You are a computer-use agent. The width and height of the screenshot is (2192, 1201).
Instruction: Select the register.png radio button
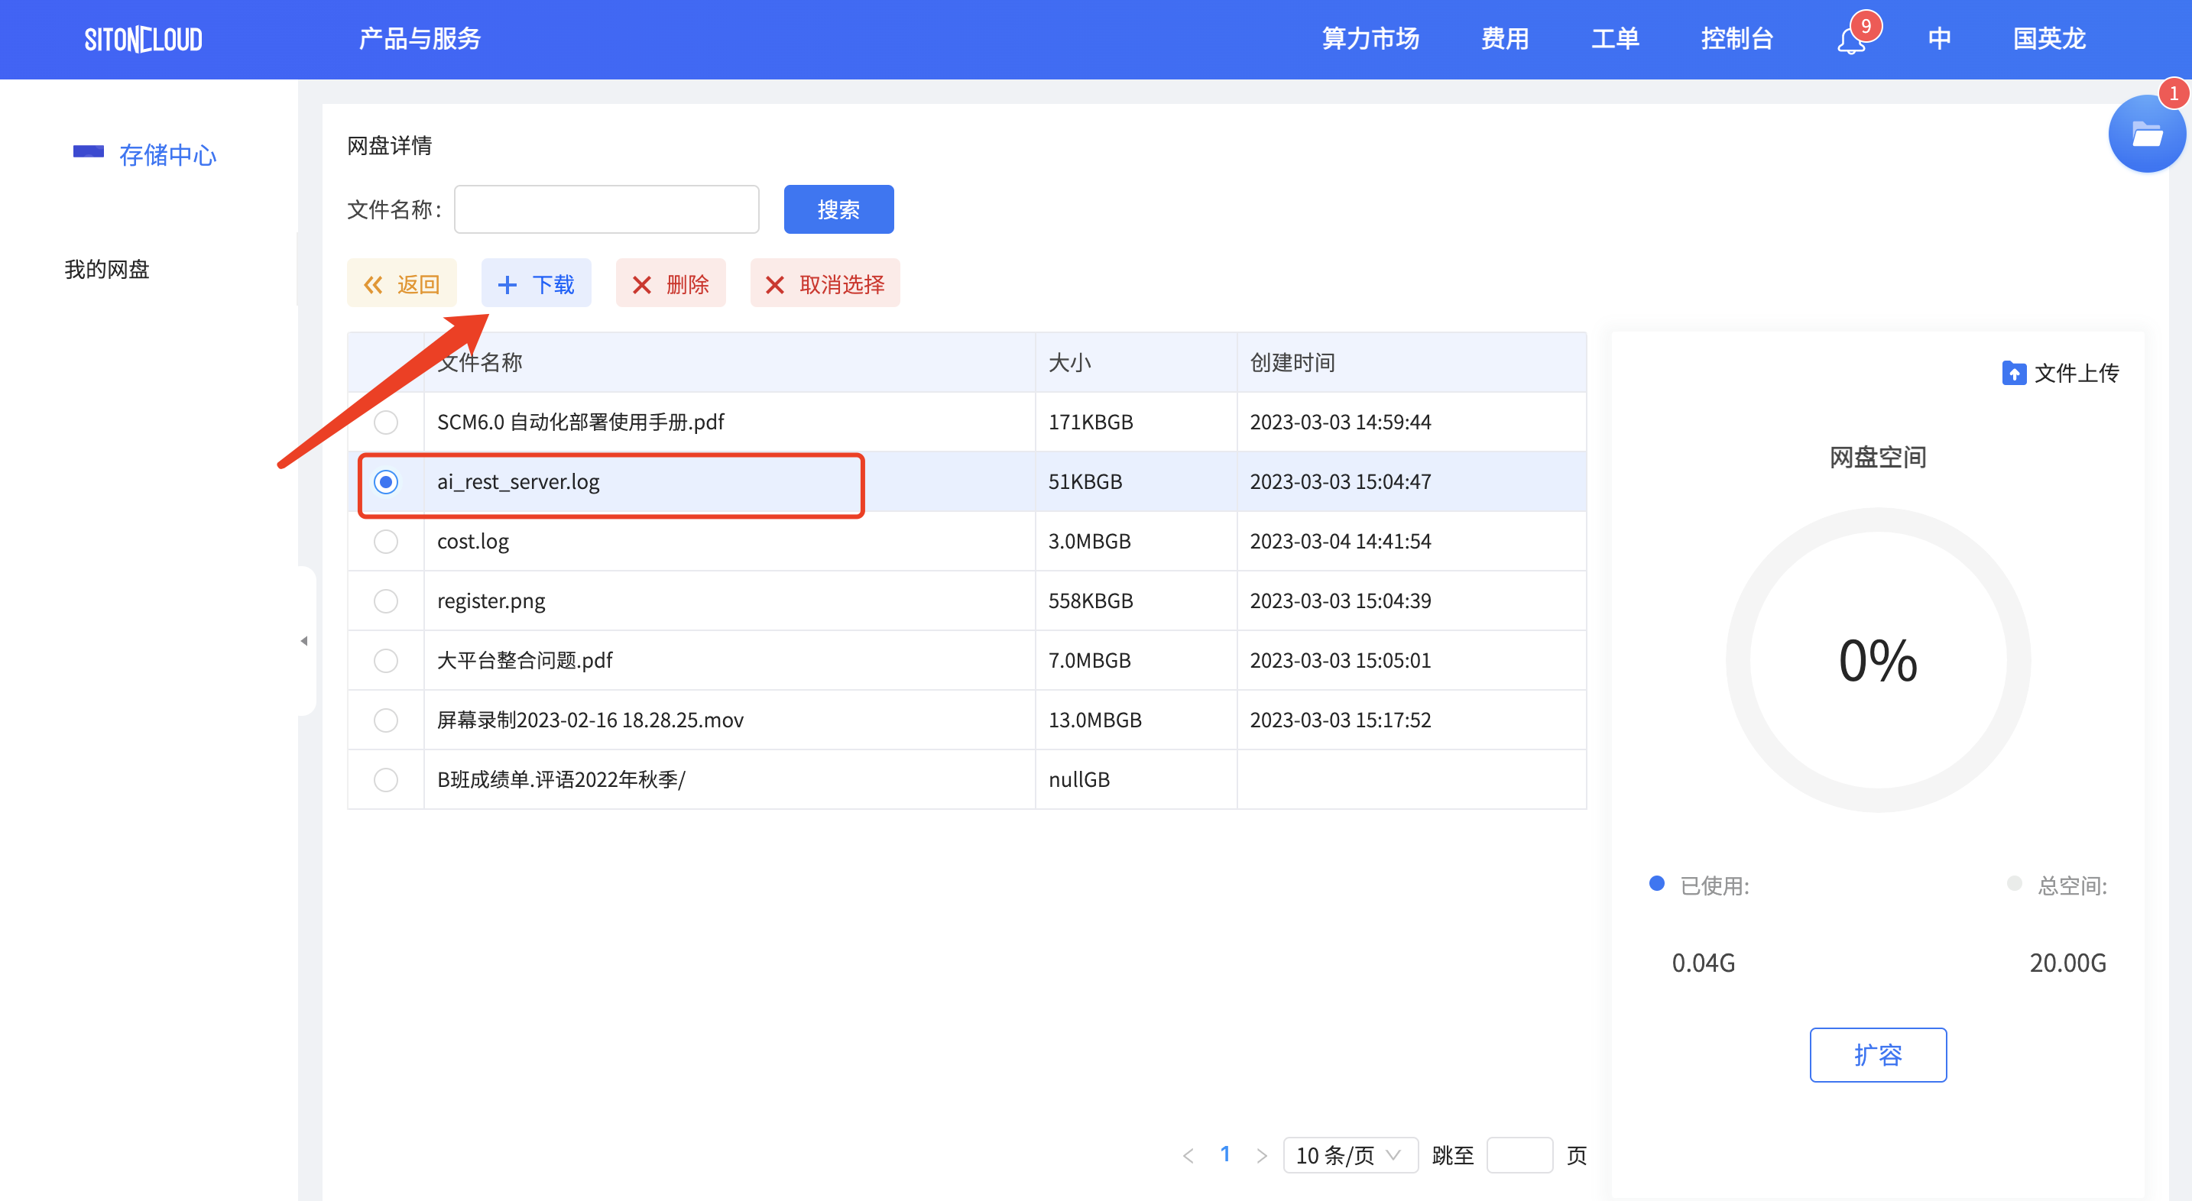(385, 600)
